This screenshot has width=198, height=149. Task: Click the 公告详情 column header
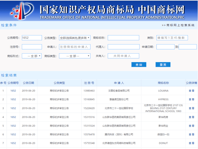pos(191,83)
